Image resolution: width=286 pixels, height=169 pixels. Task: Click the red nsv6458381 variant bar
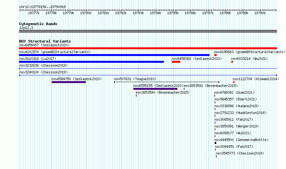click(176, 62)
